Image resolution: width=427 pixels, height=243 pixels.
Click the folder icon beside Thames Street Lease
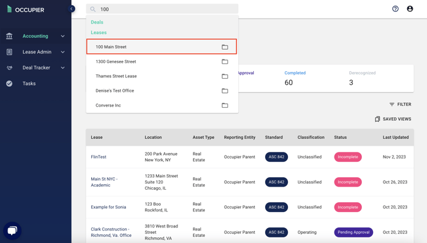pyautogui.click(x=225, y=76)
